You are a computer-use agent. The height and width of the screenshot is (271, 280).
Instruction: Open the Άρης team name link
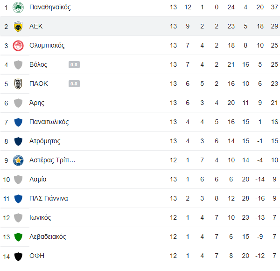pos(37,103)
